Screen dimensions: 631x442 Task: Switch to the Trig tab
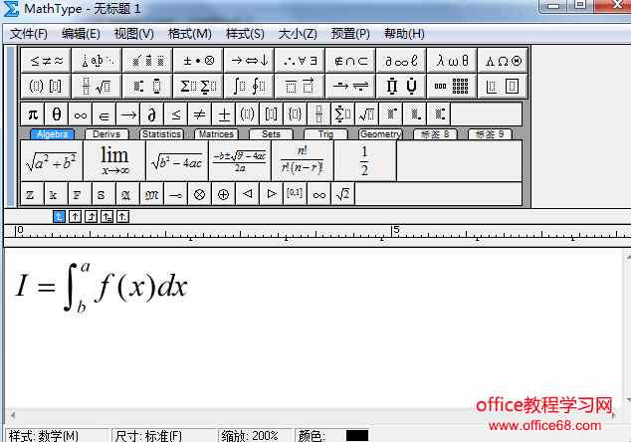[325, 134]
